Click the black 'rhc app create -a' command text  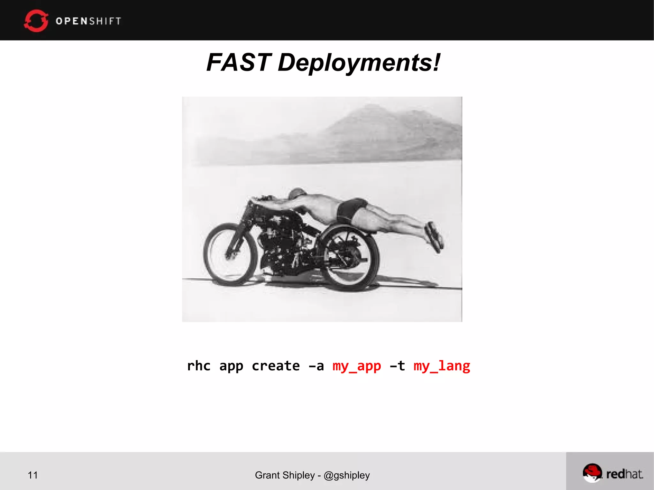coord(255,366)
